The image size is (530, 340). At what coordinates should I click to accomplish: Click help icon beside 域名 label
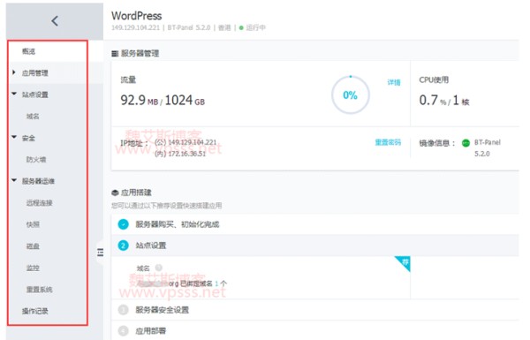pyautogui.click(x=158, y=268)
